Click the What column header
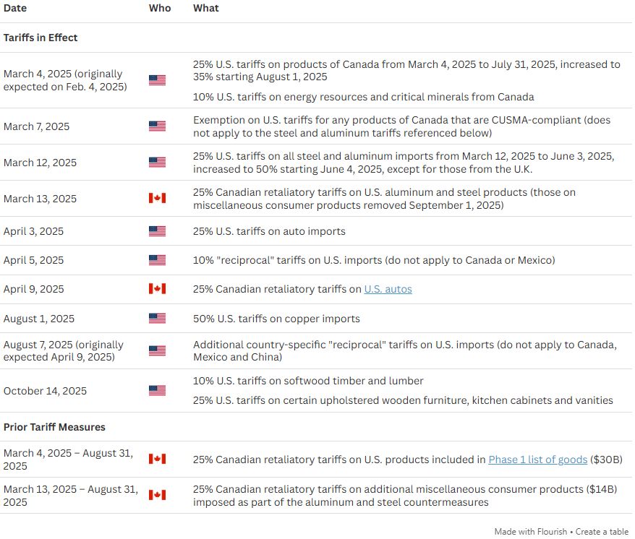 coord(205,8)
